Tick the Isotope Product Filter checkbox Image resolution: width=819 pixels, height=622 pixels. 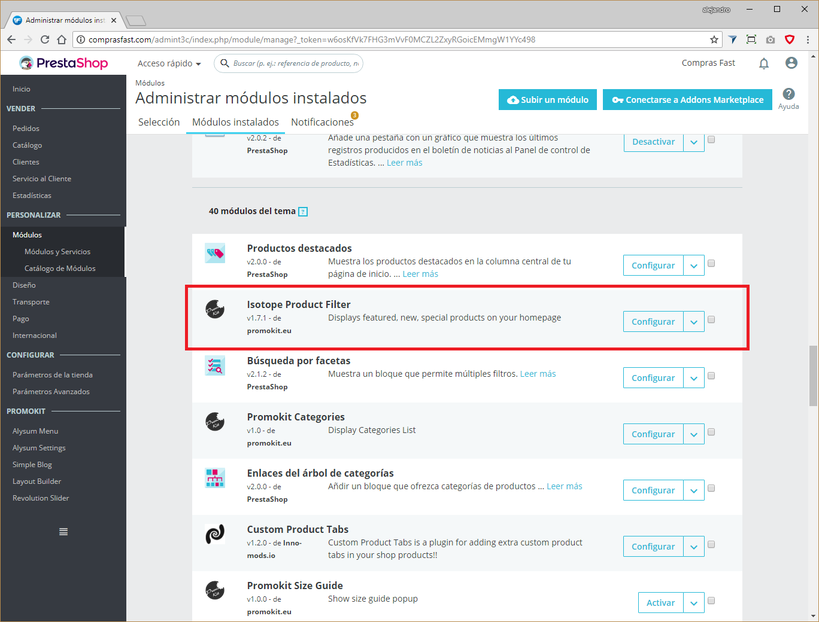(711, 319)
